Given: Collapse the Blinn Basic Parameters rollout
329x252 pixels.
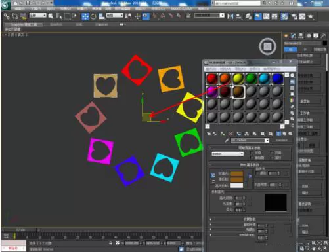Looking at the screenshot, I should coord(250,165).
